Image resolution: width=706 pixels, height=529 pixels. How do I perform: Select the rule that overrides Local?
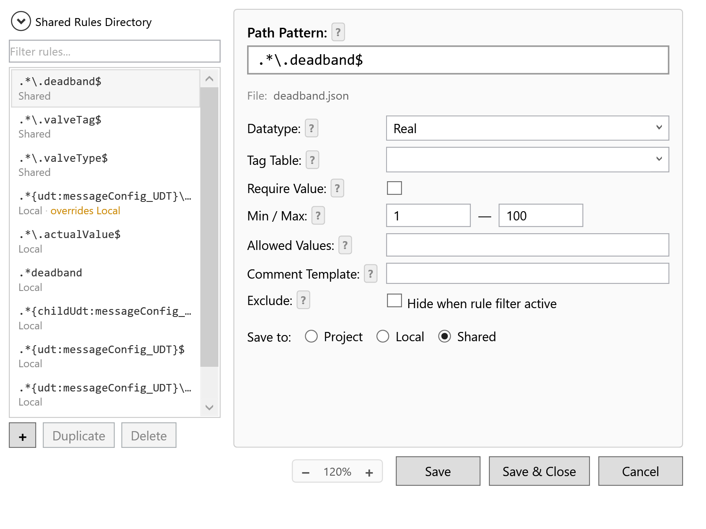point(105,203)
